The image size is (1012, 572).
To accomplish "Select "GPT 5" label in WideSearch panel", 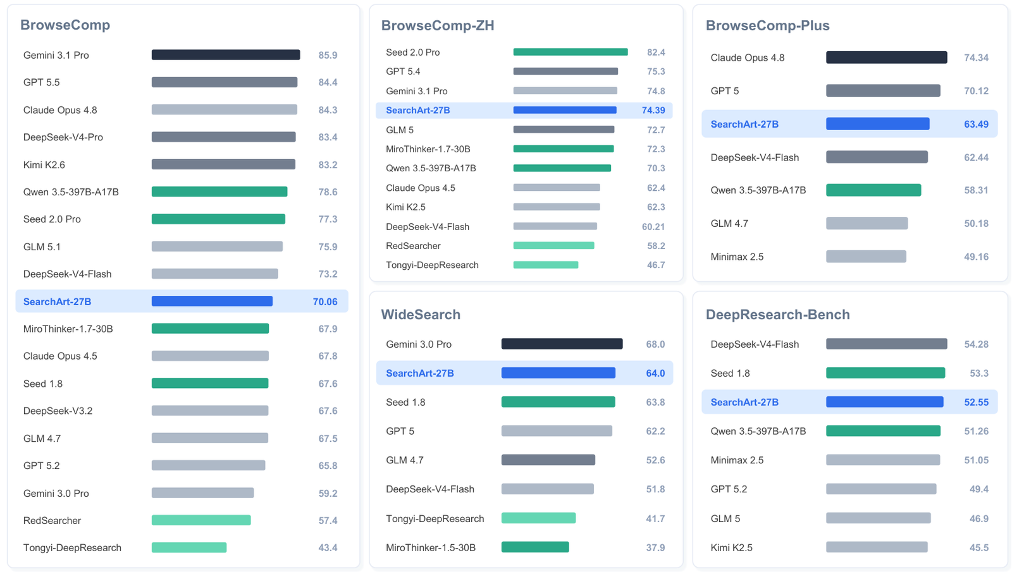I will (x=400, y=431).
